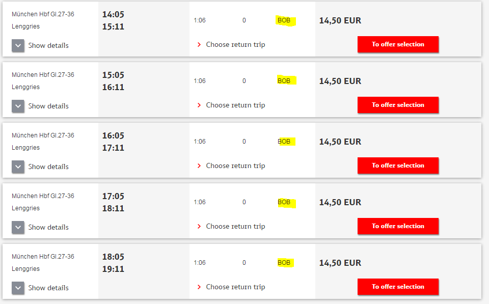
Task: Open offer selection for 15:05 train
Action: pyautogui.click(x=398, y=105)
